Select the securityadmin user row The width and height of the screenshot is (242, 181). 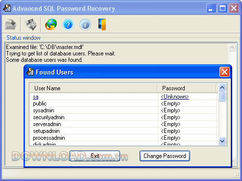(124, 117)
